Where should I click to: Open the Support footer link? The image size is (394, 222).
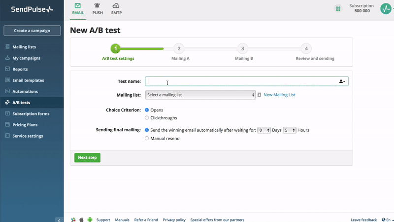tap(103, 220)
